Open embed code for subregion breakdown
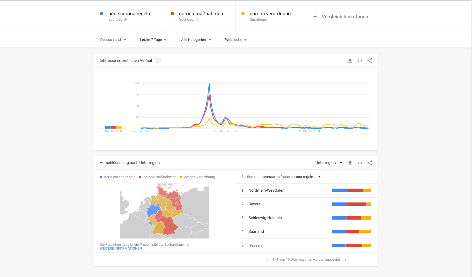472x277 pixels. pos(360,163)
